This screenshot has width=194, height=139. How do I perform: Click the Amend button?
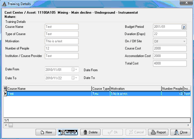(x=68, y=132)
